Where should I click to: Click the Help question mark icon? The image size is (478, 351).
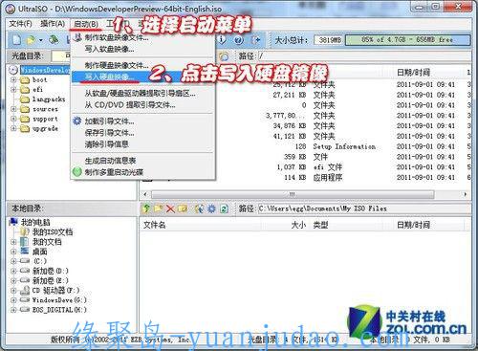coord(238,40)
